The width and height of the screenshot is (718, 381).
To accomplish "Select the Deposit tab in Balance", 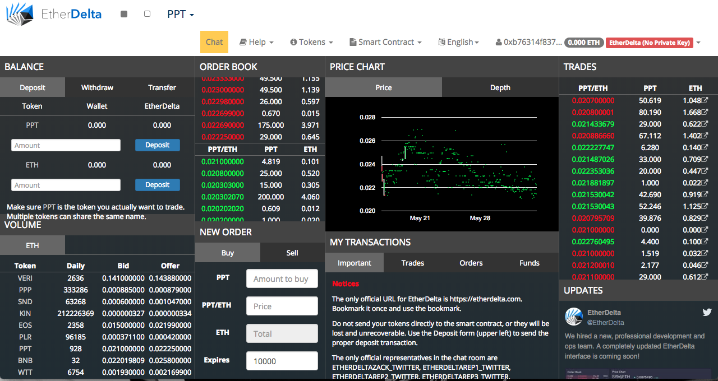I will pos(33,87).
